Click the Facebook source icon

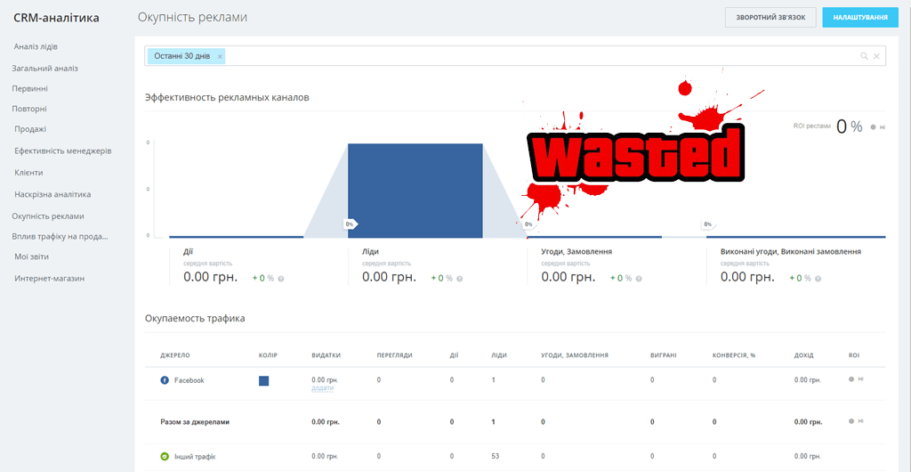pos(165,380)
